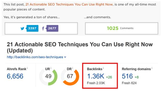Click the 3397 Twitter share count
The width and height of the screenshot is (163, 92).
pyautogui.click(x=32, y=28)
